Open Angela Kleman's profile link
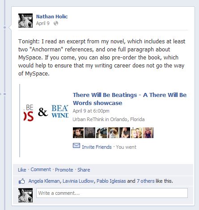The height and width of the screenshot is (210, 199). 44,181
